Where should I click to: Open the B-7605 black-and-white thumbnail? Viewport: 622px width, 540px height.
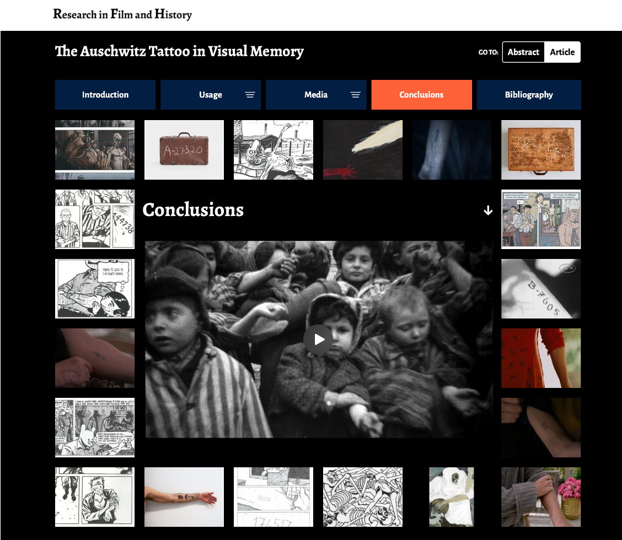pos(541,289)
